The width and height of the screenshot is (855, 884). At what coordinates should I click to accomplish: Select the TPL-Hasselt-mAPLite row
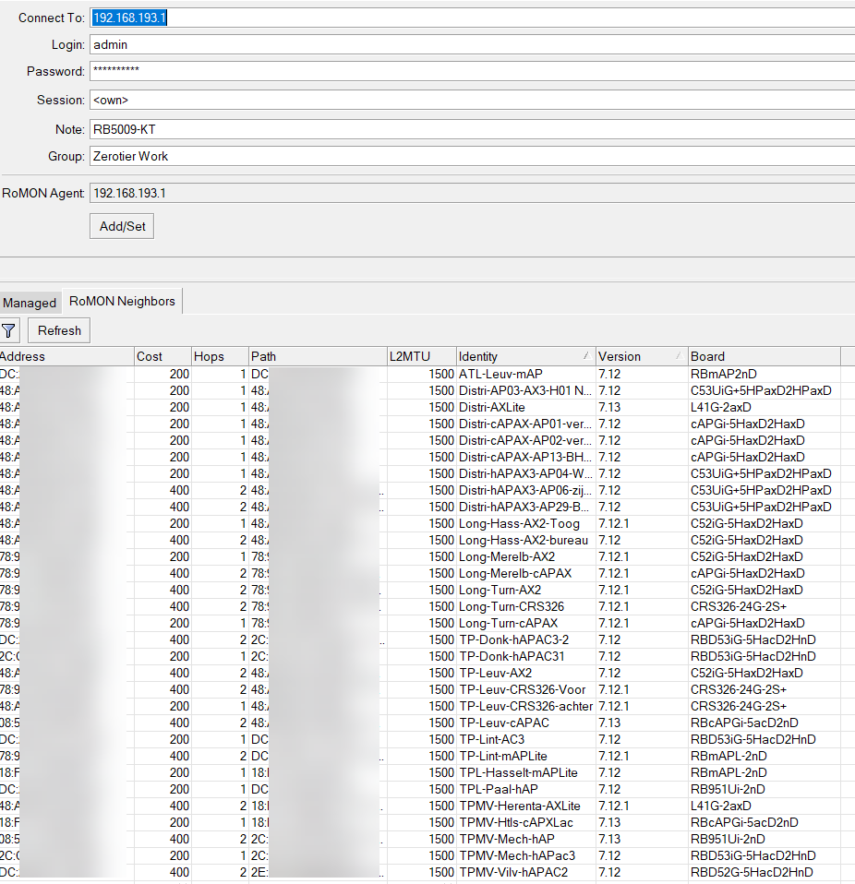tap(427, 772)
